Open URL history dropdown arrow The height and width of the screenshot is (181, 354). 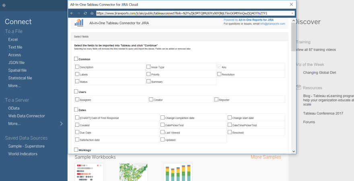coord(292,13)
